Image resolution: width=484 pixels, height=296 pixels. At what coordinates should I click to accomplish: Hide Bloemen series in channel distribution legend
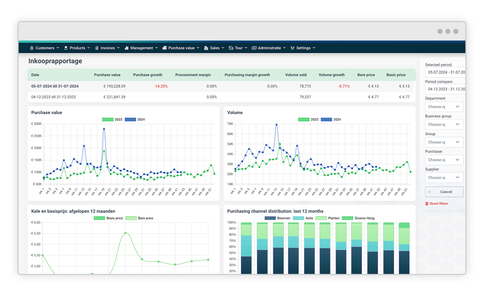[x=270, y=218]
